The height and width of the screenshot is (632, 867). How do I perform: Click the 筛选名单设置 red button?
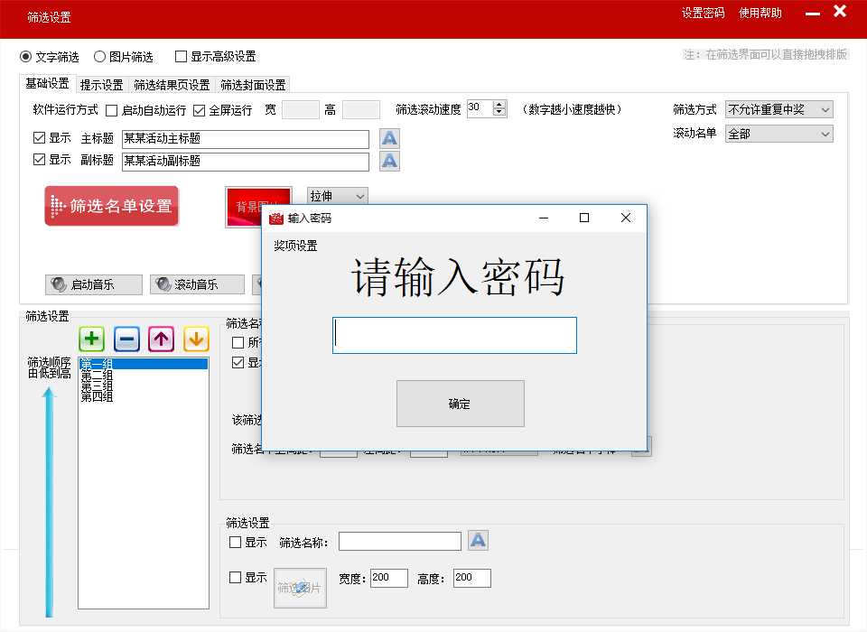(x=112, y=206)
